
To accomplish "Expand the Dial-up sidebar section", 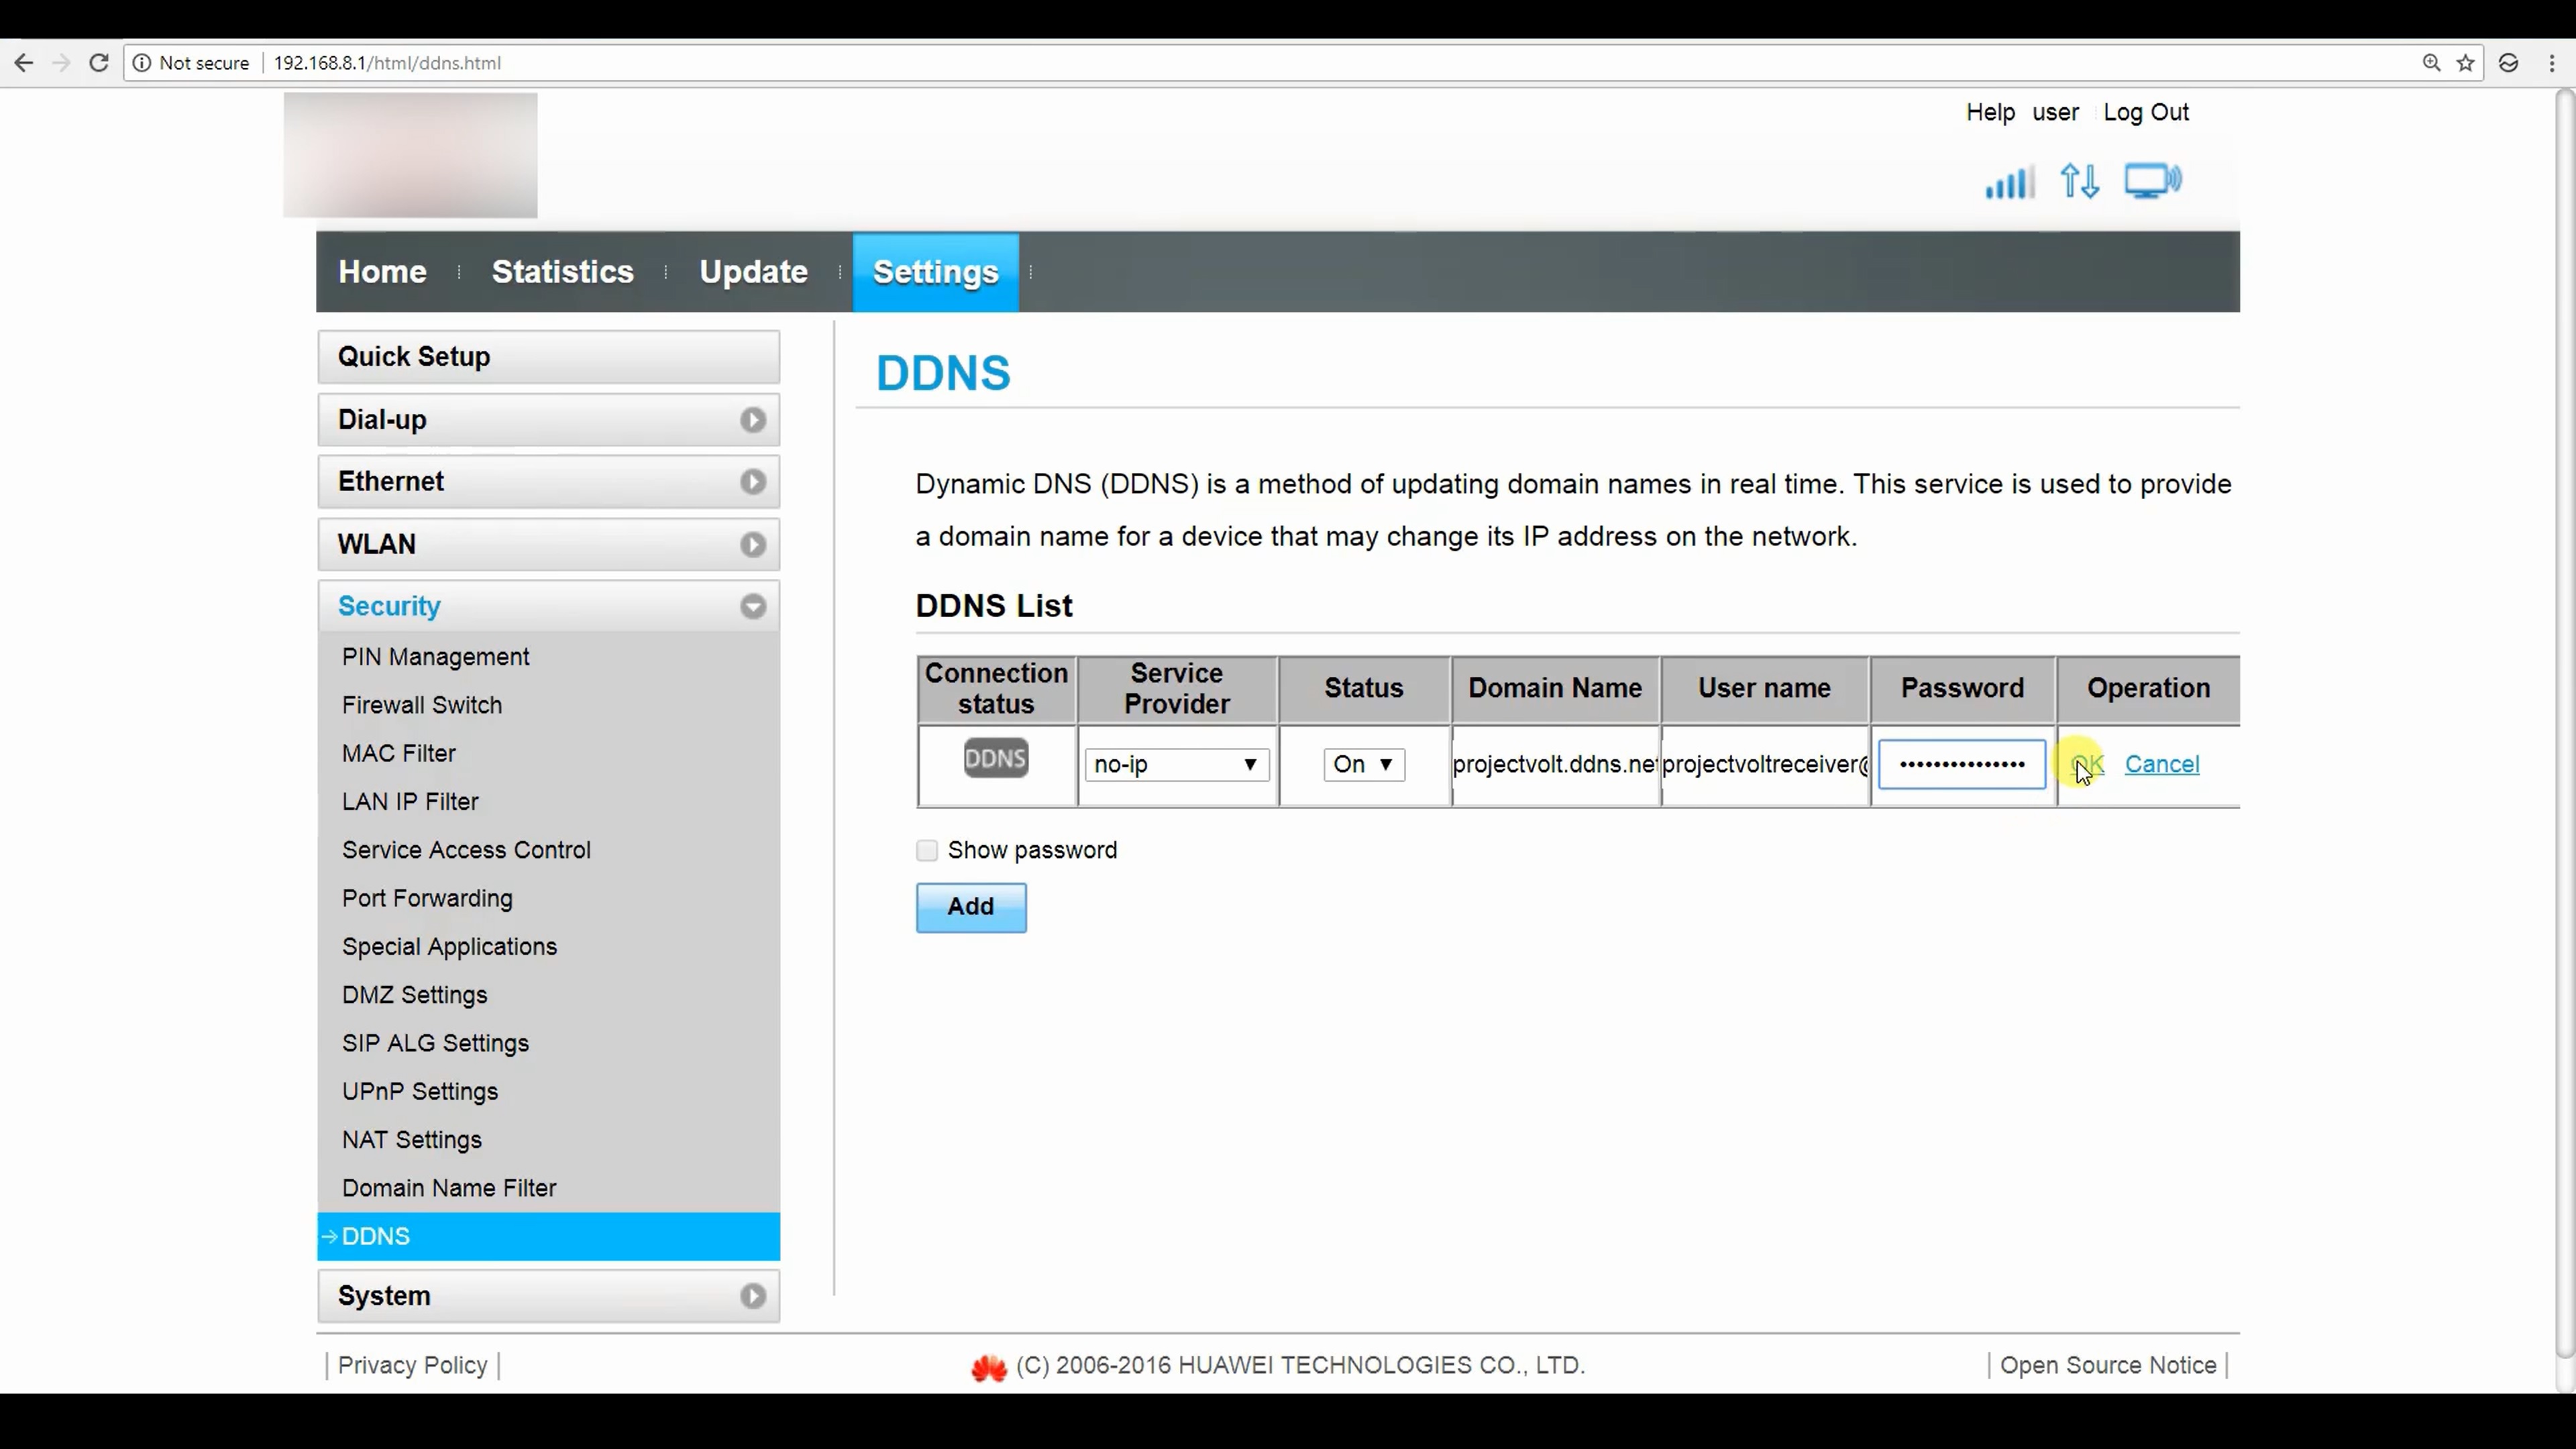I will coord(548,420).
